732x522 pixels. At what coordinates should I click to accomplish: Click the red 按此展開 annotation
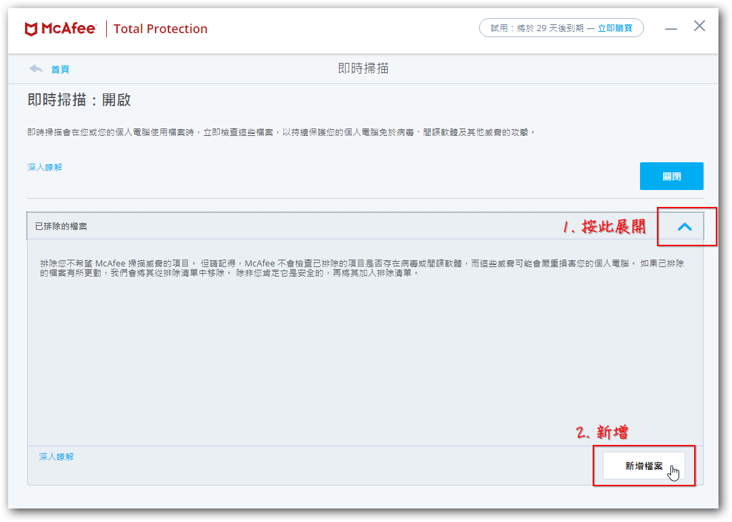pyautogui.click(x=605, y=227)
